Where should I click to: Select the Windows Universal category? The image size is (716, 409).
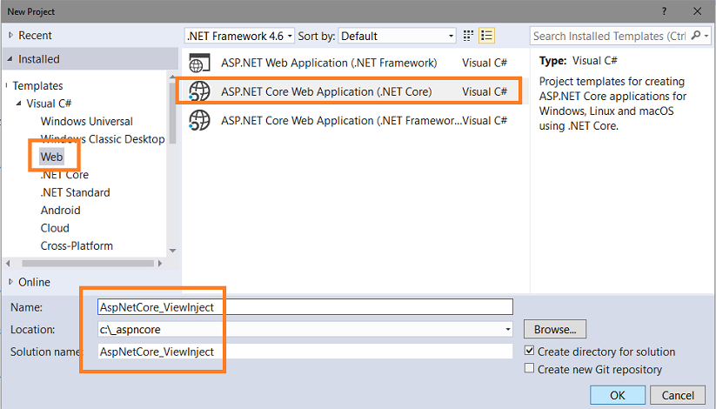87,121
